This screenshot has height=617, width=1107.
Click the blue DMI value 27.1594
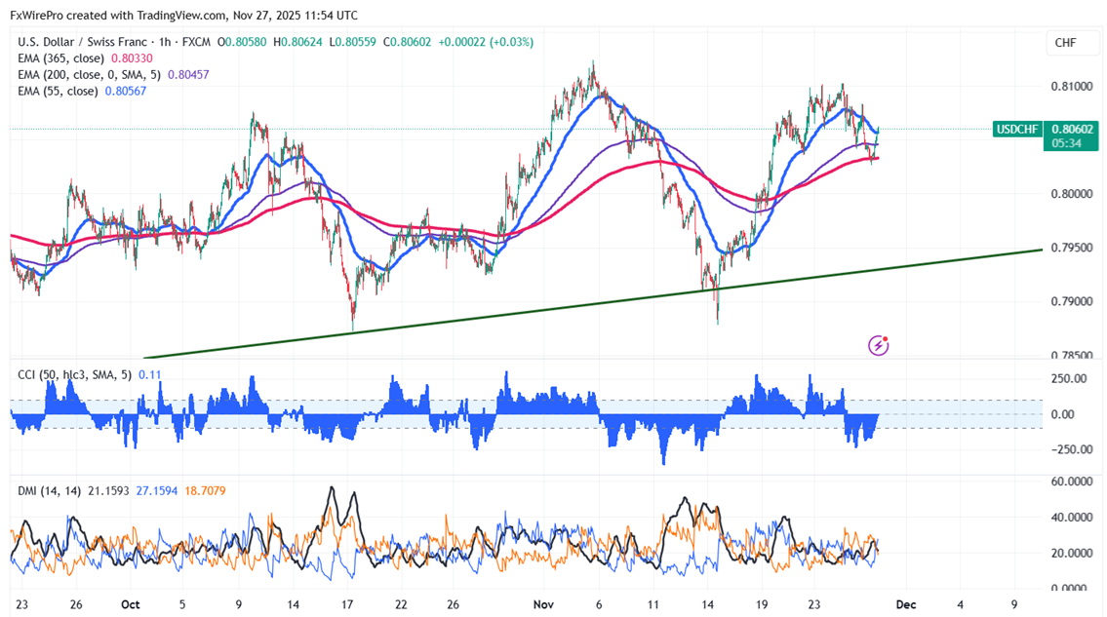coord(157,490)
